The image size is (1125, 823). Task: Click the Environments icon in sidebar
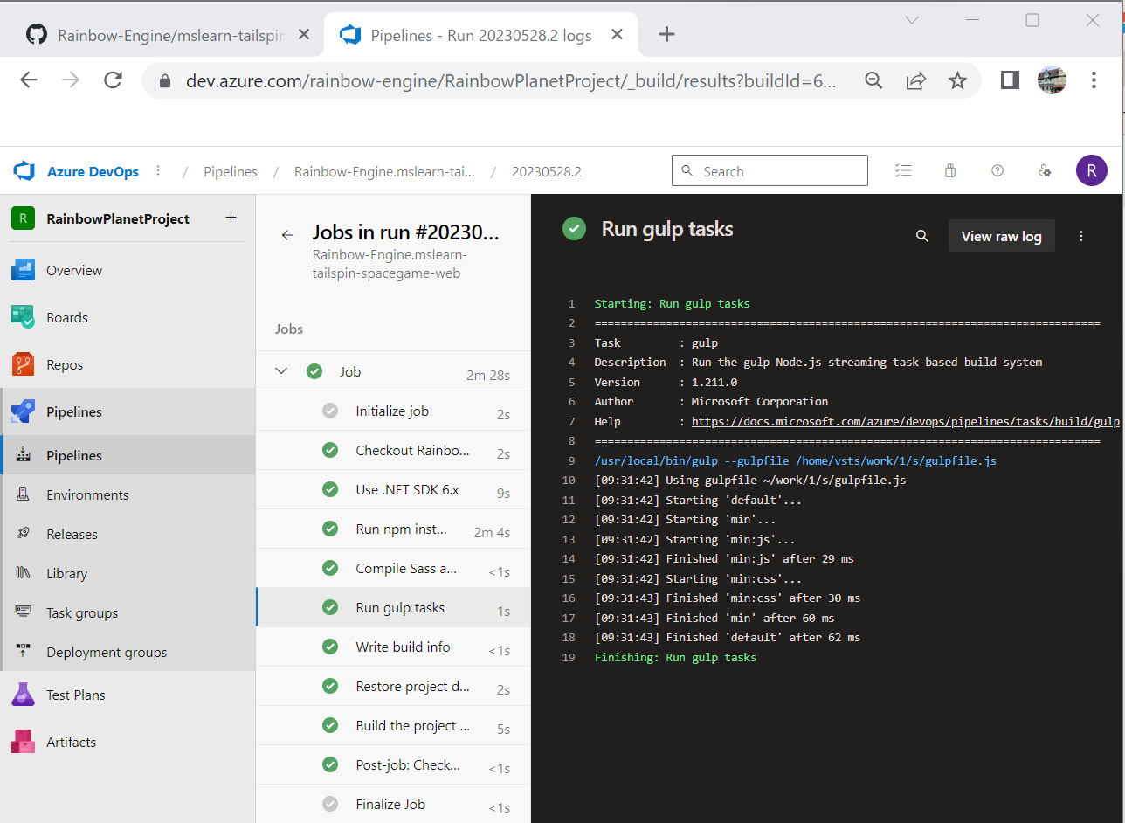tap(24, 494)
